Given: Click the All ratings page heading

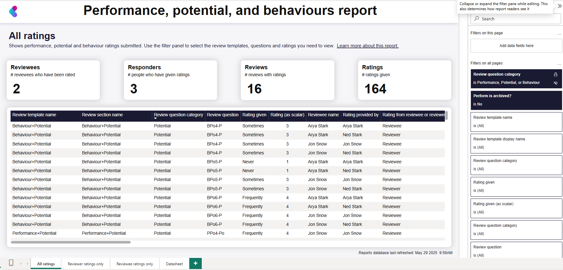Looking at the screenshot, I should pos(32,36).
